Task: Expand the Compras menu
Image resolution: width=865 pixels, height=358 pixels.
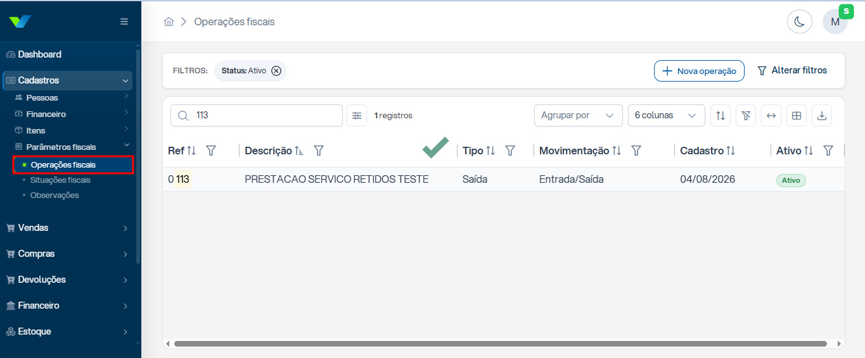Action: [x=67, y=254]
